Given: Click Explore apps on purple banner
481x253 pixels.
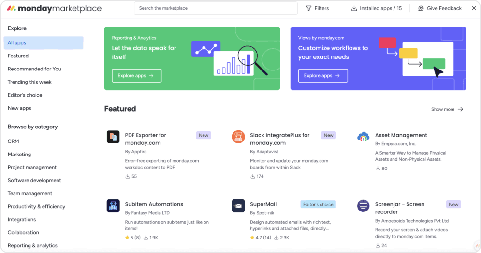Looking at the screenshot, I should tap(323, 76).
